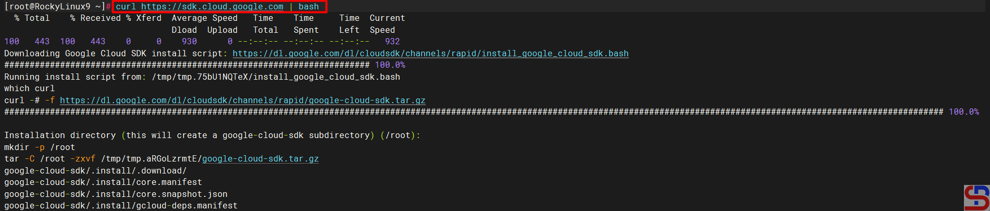This screenshot has height=211, width=990.
Task: Click the which curl output line
Action: point(29,88)
